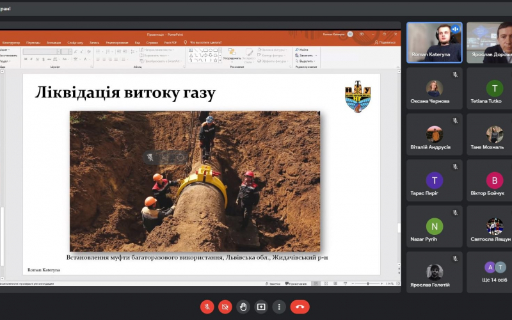Viewport: 512px width, 320px height.
Task: Turn on camera in the call toolbar
Action: coord(225,307)
